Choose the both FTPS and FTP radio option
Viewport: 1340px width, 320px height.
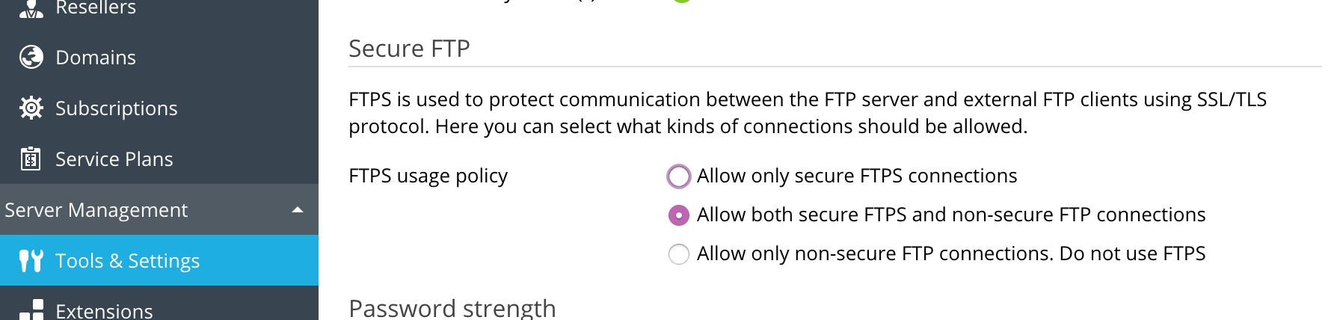pos(678,215)
